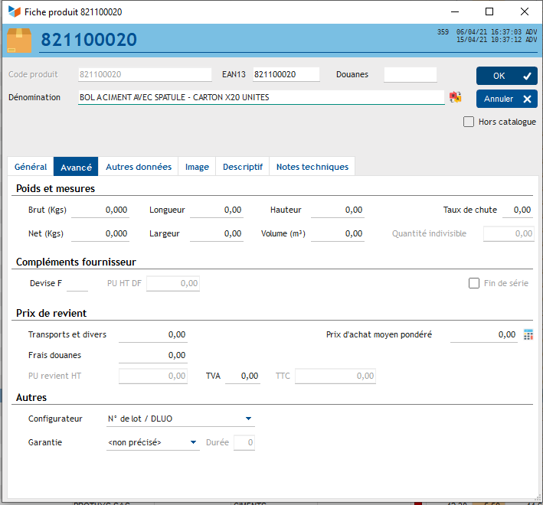The width and height of the screenshot is (543, 505).
Task: Click the EAN13 input field
Action: click(286, 75)
